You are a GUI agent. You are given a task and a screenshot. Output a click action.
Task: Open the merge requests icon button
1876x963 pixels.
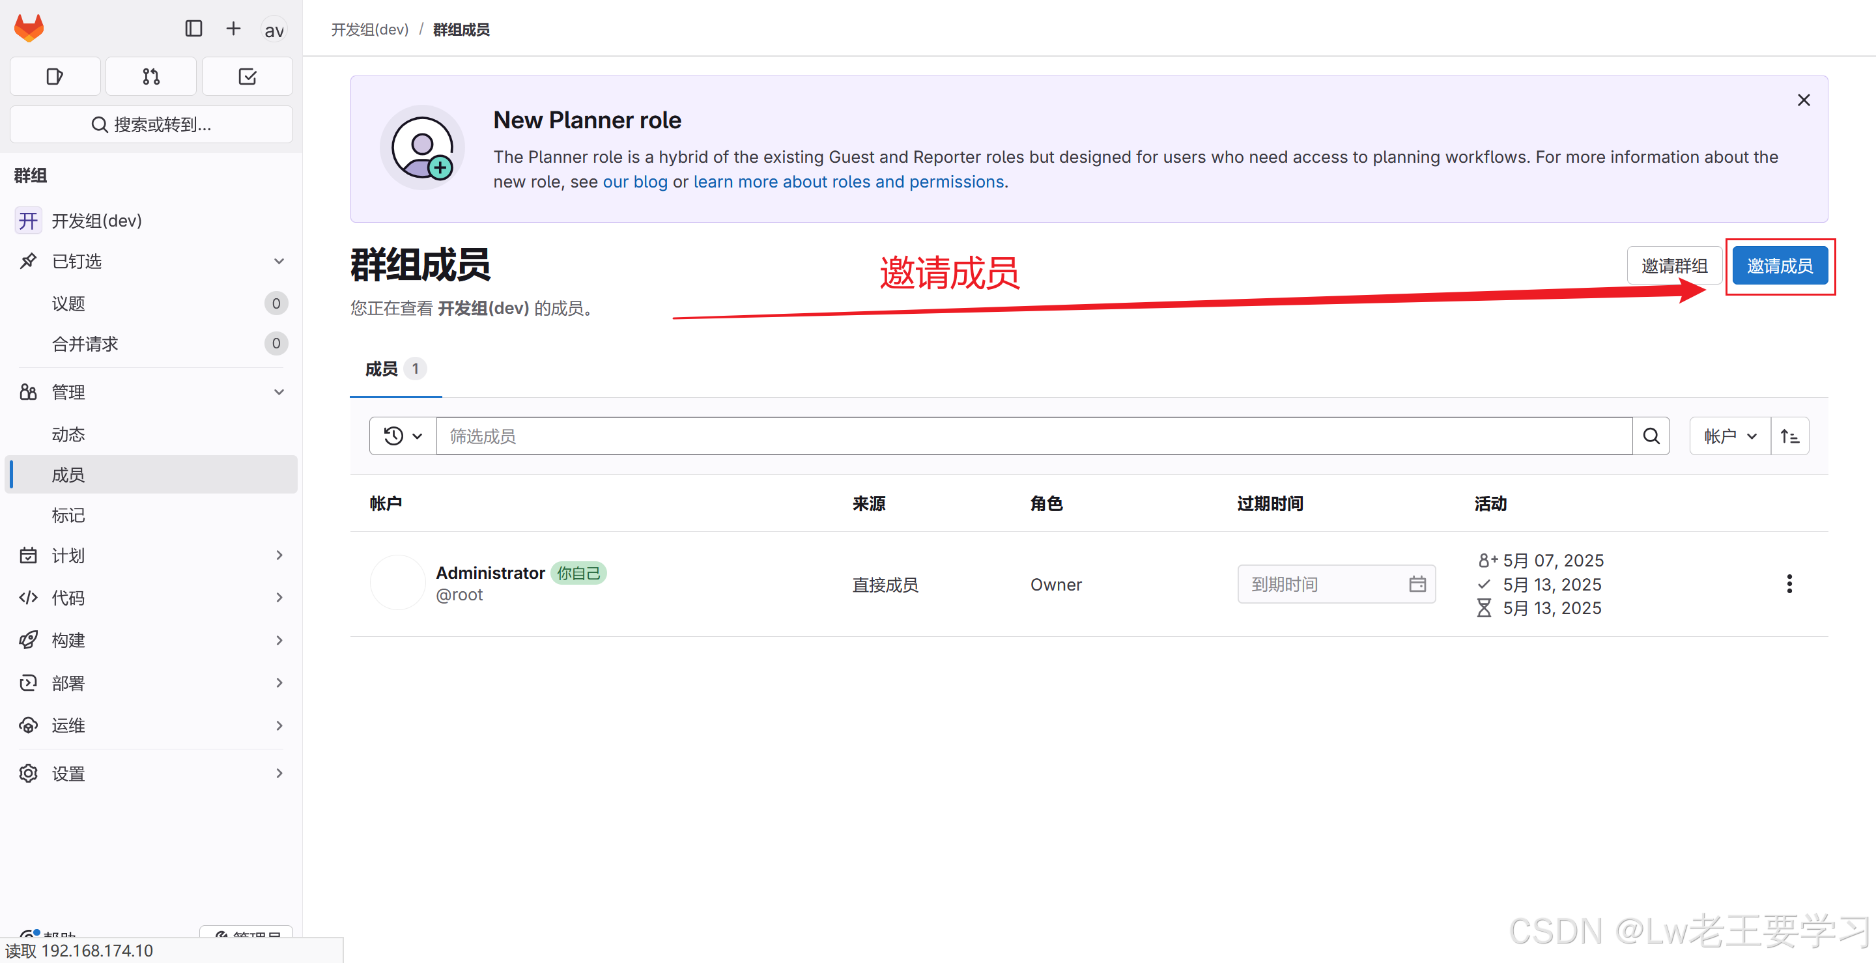(150, 76)
